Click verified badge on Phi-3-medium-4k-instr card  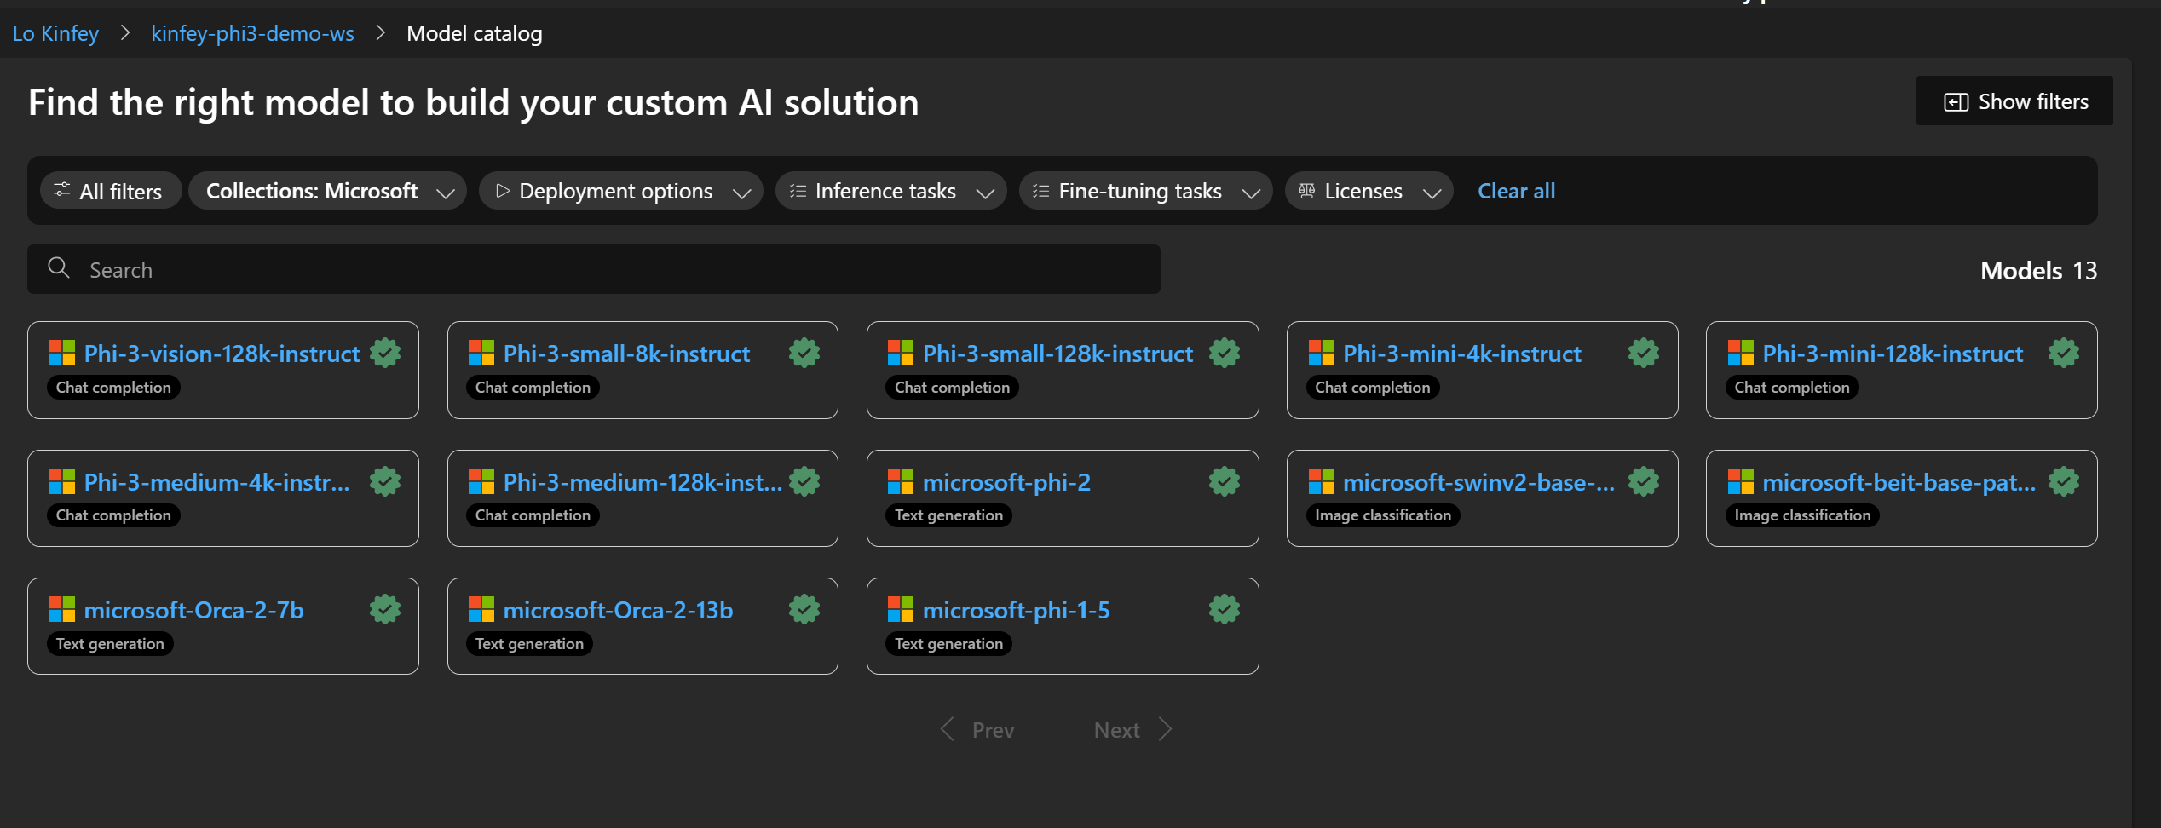click(x=385, y=481)
